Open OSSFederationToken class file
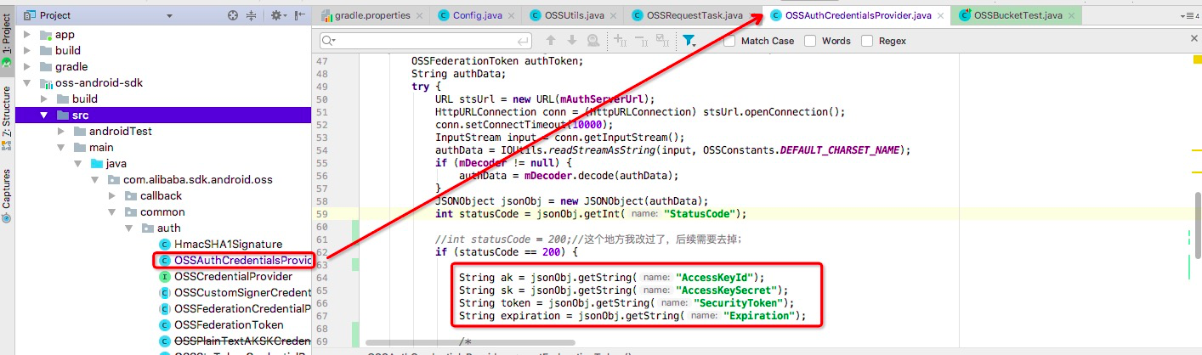Screen dimensions: 1202x355 (229, 325)
